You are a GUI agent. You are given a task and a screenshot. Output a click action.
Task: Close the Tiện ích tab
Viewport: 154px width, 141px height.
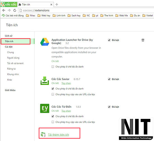coord(51,4)
